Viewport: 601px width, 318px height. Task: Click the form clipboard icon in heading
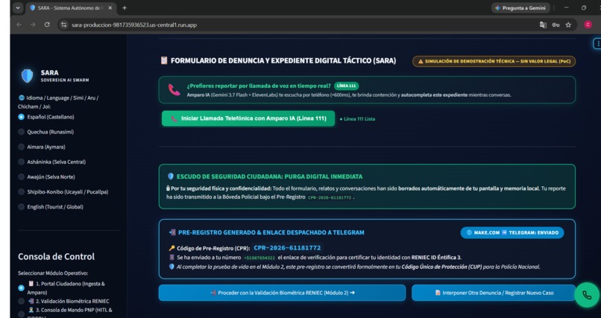[164, 60]
